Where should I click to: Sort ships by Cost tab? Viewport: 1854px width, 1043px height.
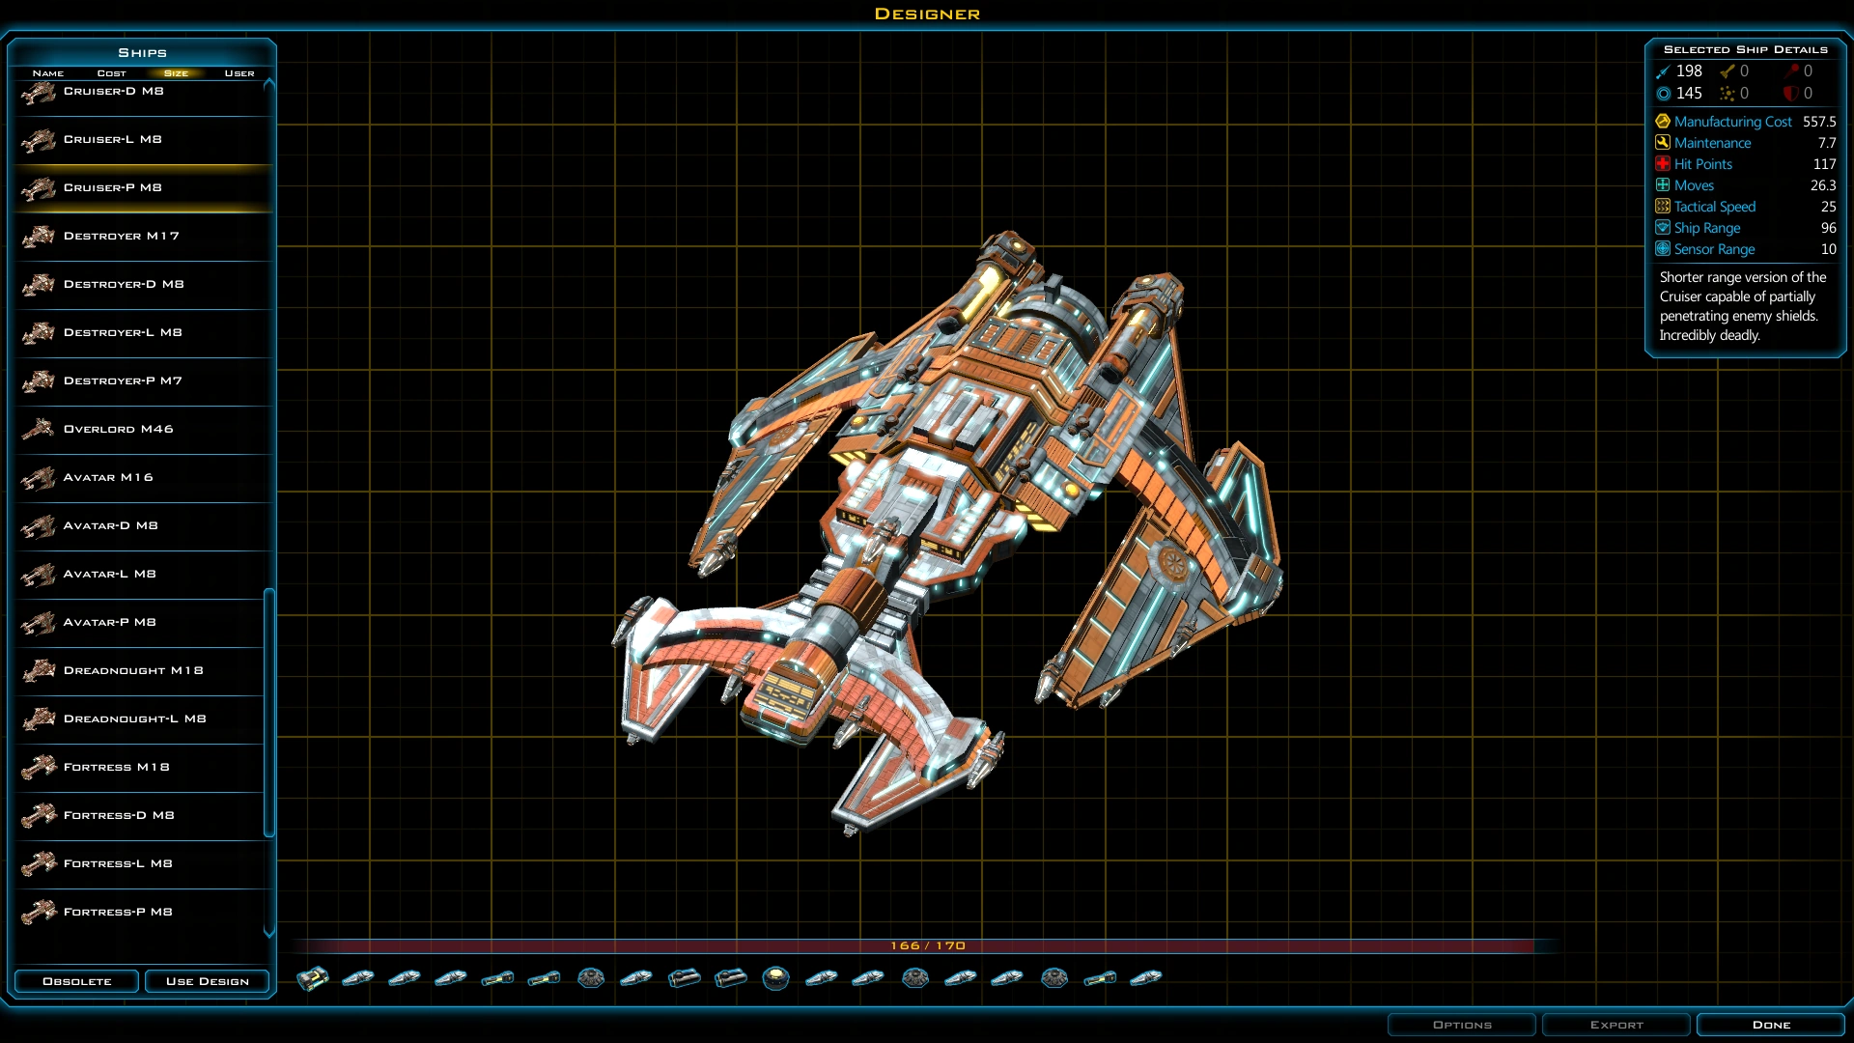(x=112, y=73)
